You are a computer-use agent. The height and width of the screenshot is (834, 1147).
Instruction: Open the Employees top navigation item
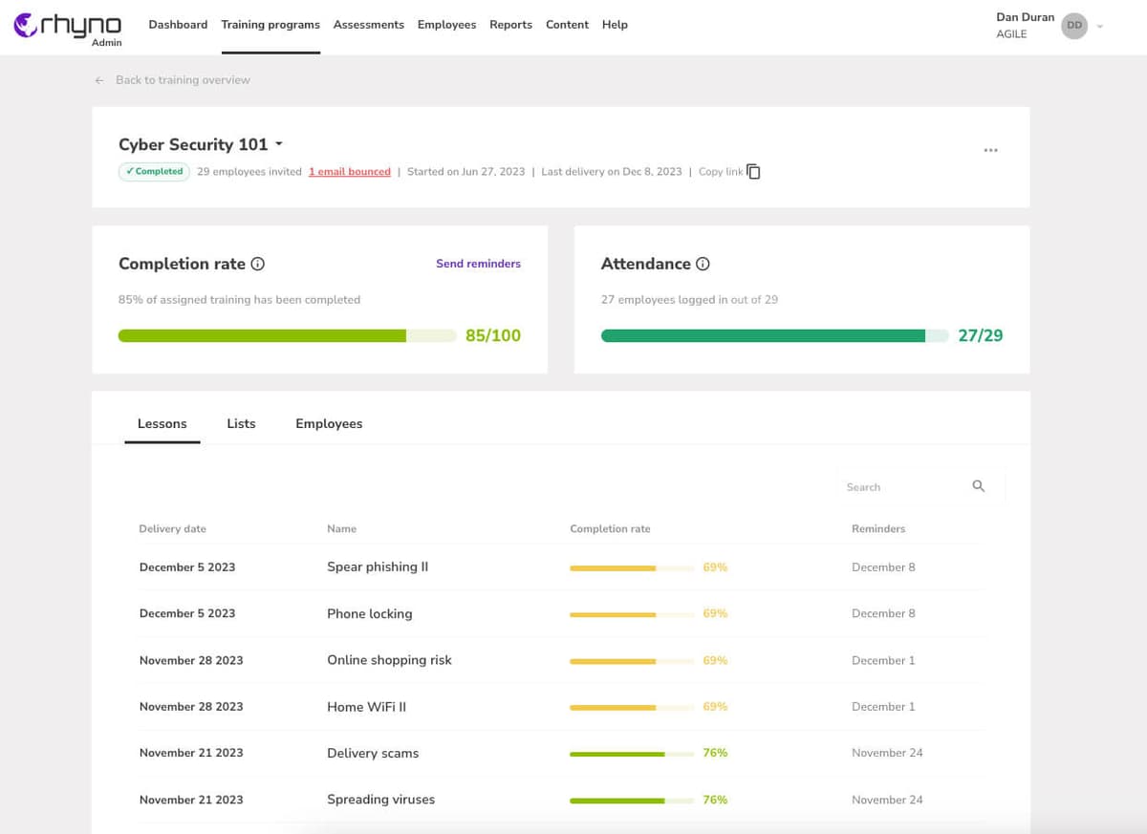446,25
